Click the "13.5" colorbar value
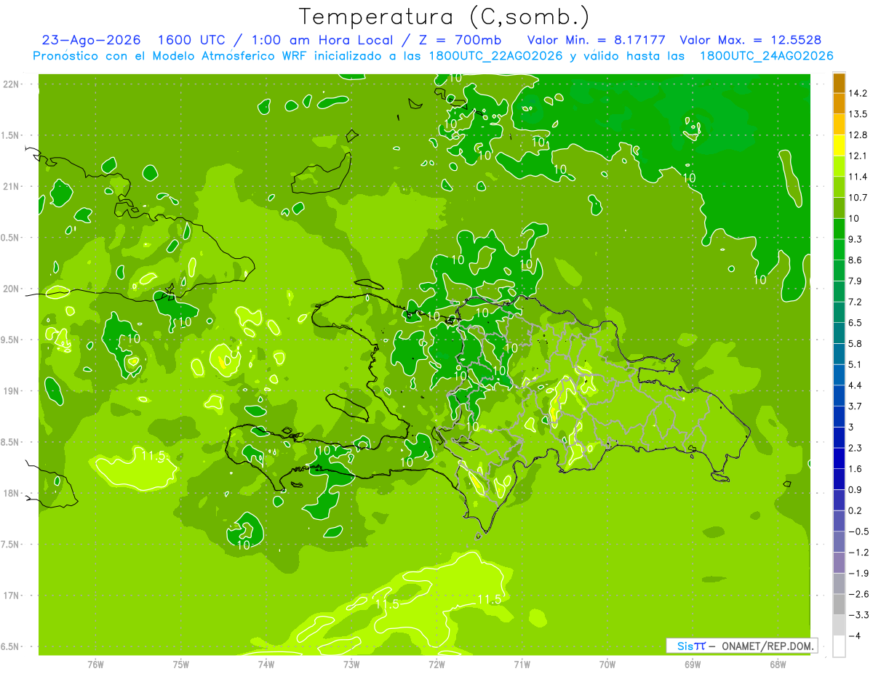Image resolution: width=873 pixels, height=674 pixels. tap(858, 114)
